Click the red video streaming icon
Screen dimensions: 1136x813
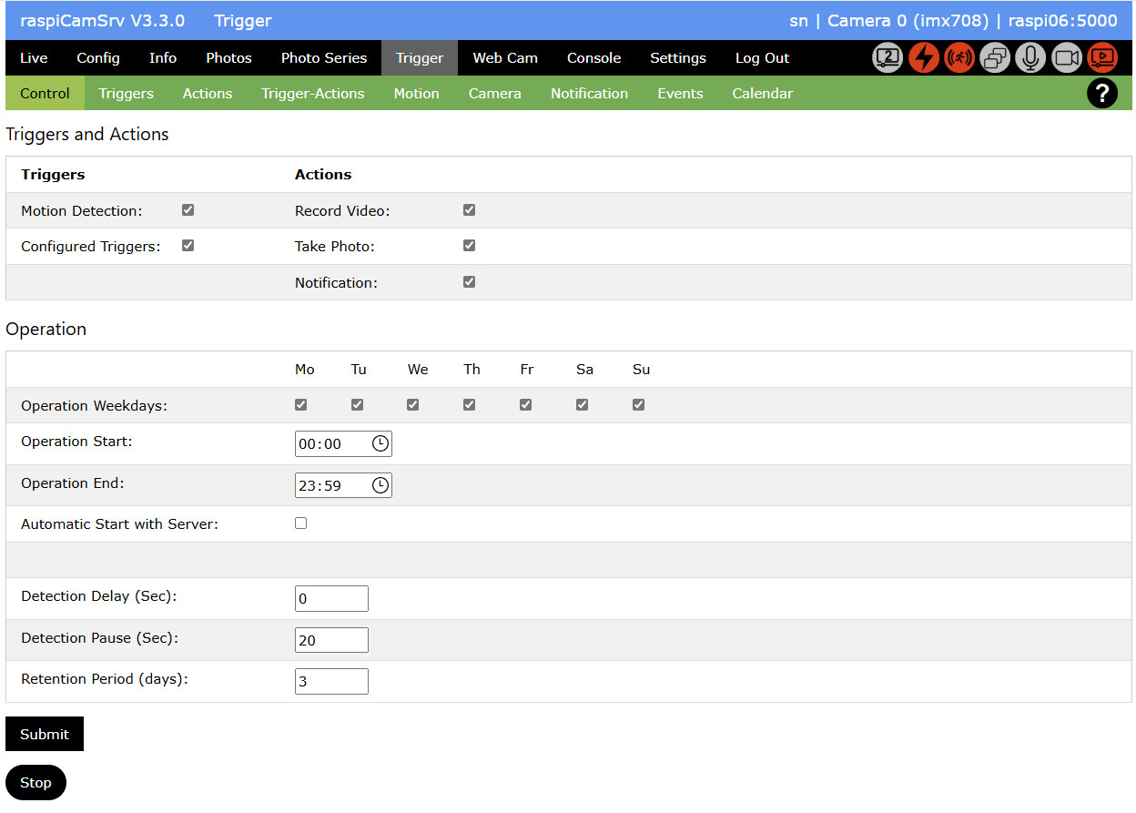pos(1101,57)
